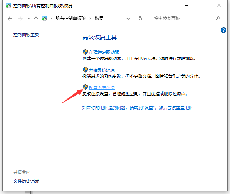This screenshot has width=230, height=194.
Task: Refresh the 恢复 page
Action: point(140,19)
